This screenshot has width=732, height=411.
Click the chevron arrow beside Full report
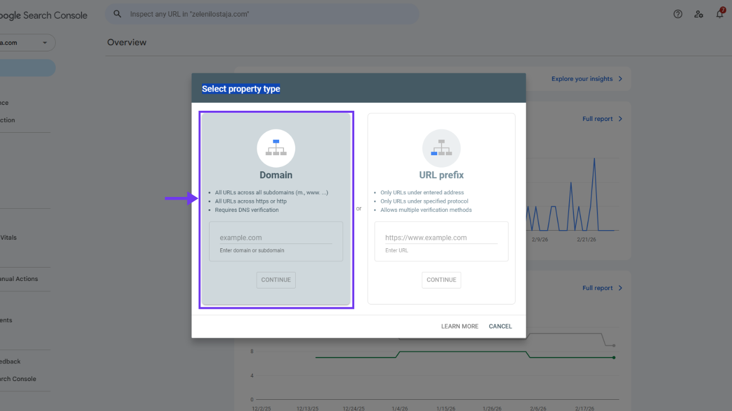pyautogui.click(x=620, y=118)
